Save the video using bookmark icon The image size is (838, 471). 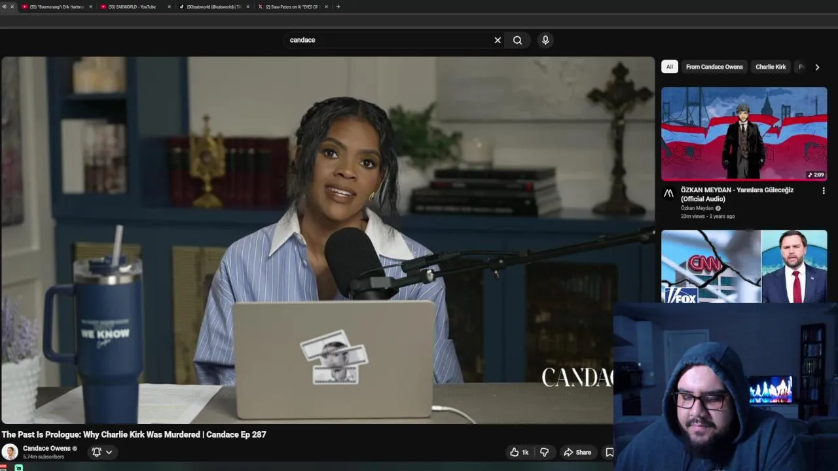[610, 452]
